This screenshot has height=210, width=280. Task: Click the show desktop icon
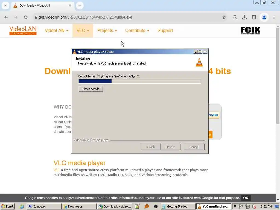pos(277,206)
